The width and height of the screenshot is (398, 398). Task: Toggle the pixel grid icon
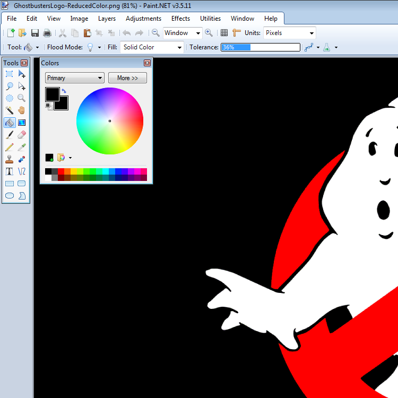[224, 33]
